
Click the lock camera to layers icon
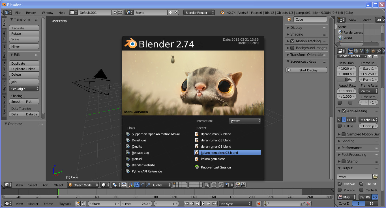click(x=207, y=185)
